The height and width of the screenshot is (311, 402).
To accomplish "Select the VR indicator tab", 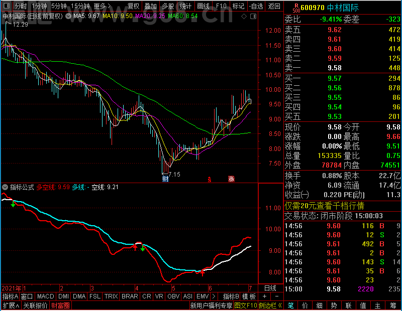I will (159, 296).
